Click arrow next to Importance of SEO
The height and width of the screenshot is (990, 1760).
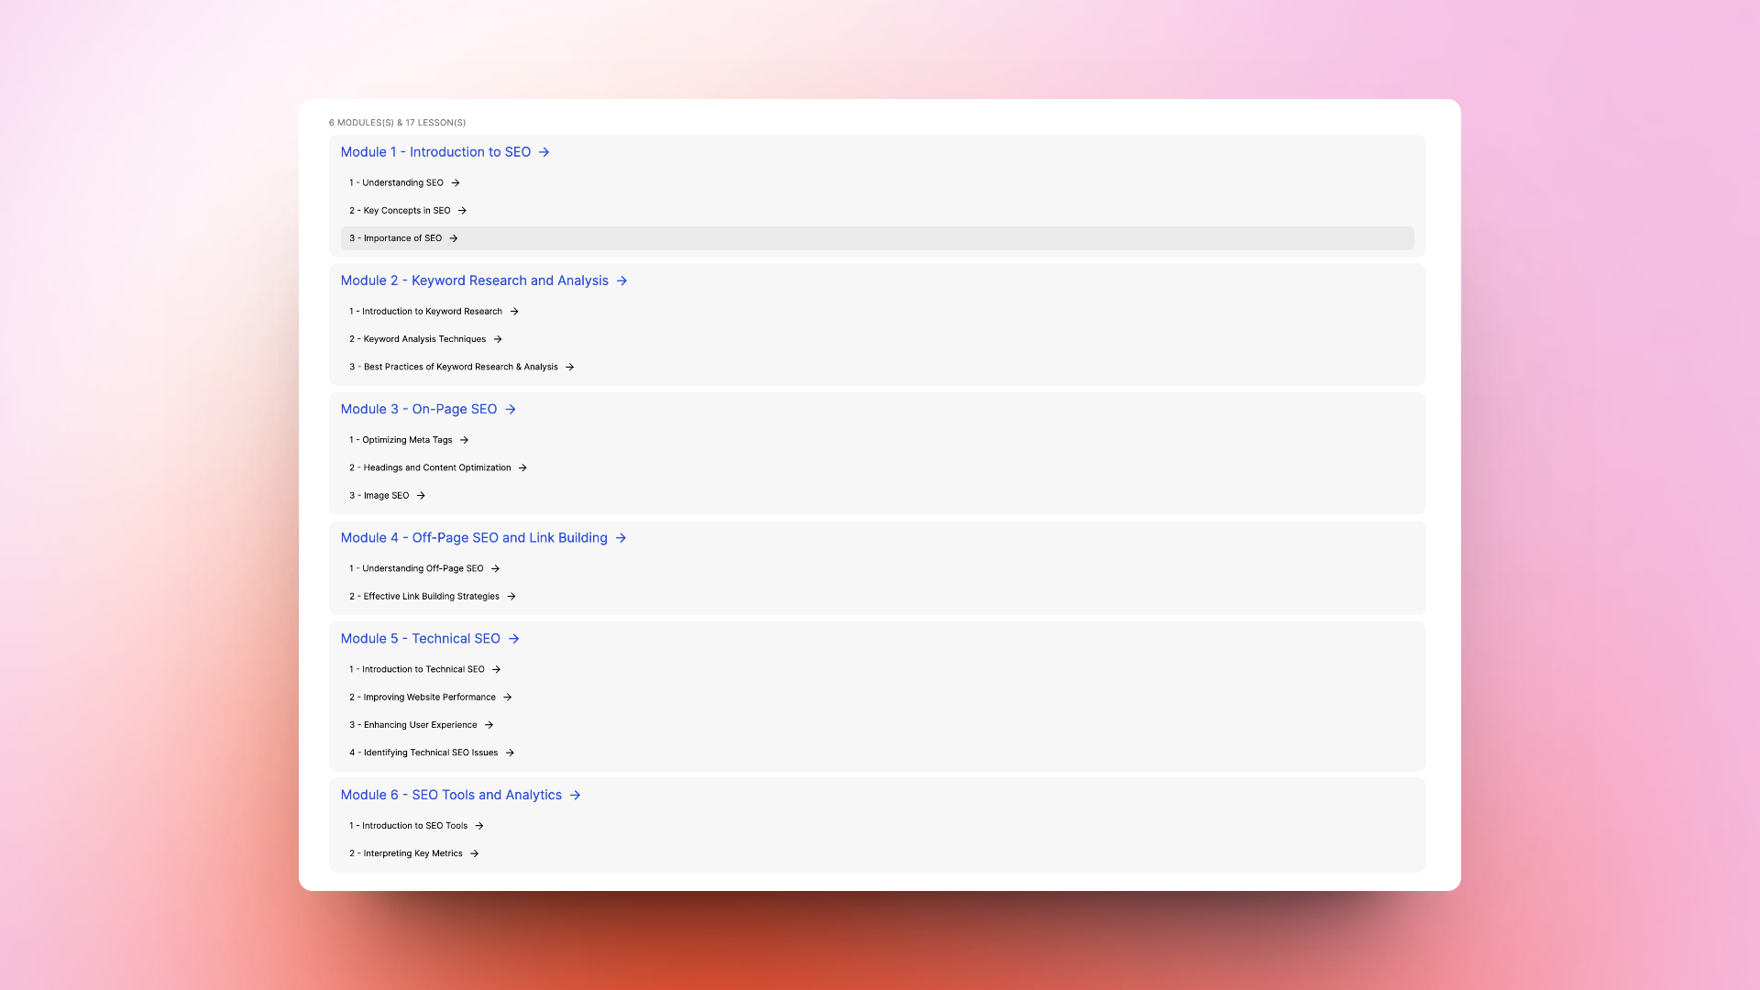tap(454, 238)
